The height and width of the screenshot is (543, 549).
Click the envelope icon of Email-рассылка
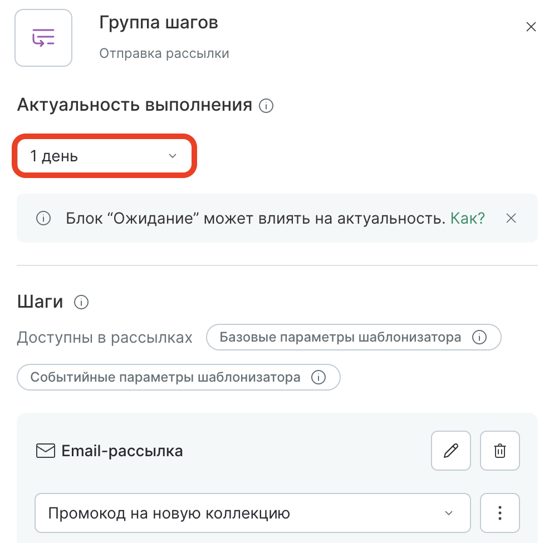click(44, 451)
